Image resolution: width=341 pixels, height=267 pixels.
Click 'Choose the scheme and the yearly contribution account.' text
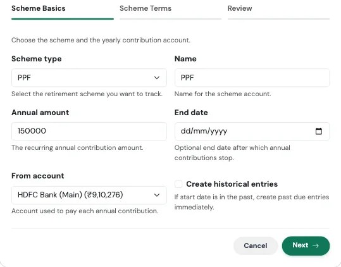(101, 40)
